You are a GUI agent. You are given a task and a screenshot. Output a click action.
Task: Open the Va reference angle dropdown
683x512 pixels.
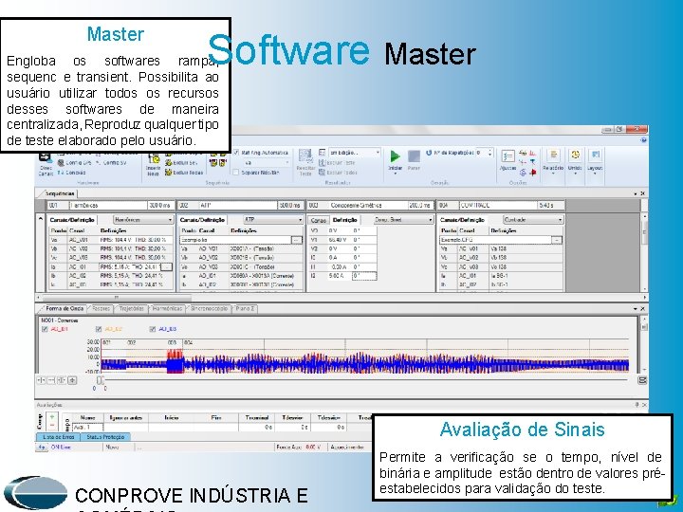tap(267, 163)
